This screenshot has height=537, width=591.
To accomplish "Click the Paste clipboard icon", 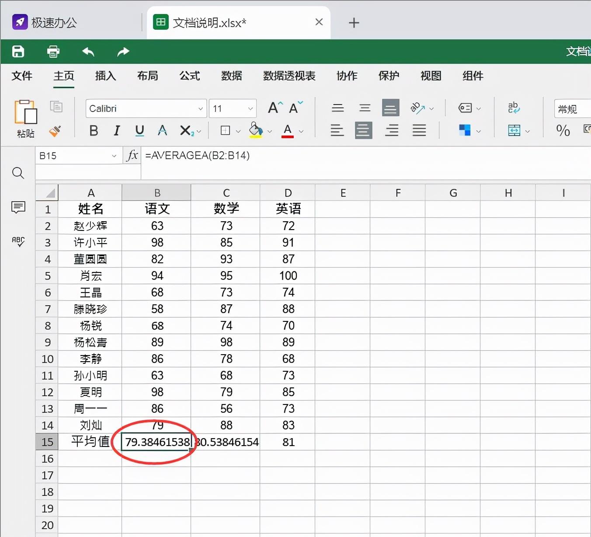I will pos(25,112).
